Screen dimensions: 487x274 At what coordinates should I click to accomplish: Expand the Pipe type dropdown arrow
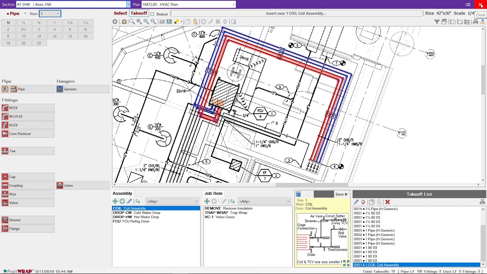[x=25, y=14]
